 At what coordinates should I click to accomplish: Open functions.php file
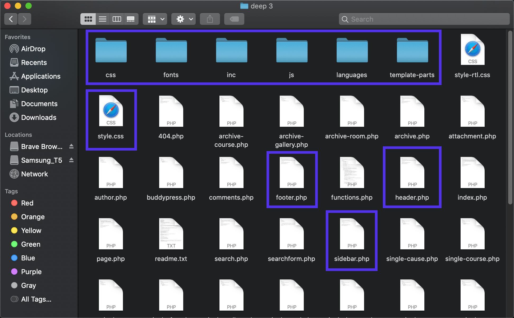pyautogui.click(x=352, y=178)
